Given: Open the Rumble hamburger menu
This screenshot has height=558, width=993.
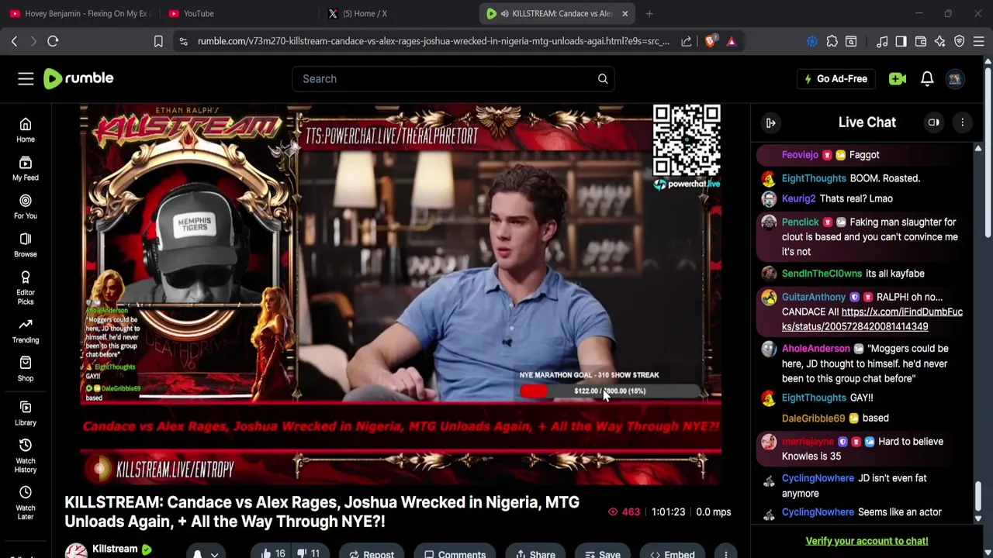Looking at the screenshot, I should [26, 78].
